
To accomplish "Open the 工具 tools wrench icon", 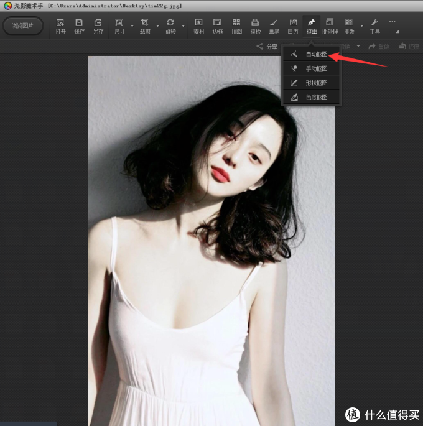I will click(374, 27).
